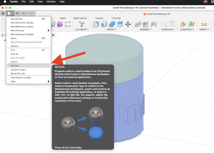Switch to the SHEET METAL tab
This screenshot has height=153, width=214.
[80, 18]
